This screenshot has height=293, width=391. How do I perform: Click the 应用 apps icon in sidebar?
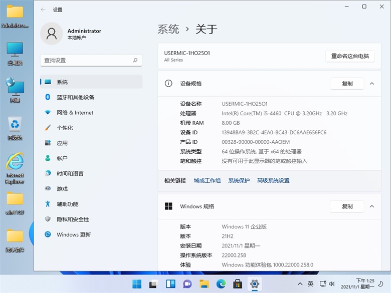coord(48,143)
